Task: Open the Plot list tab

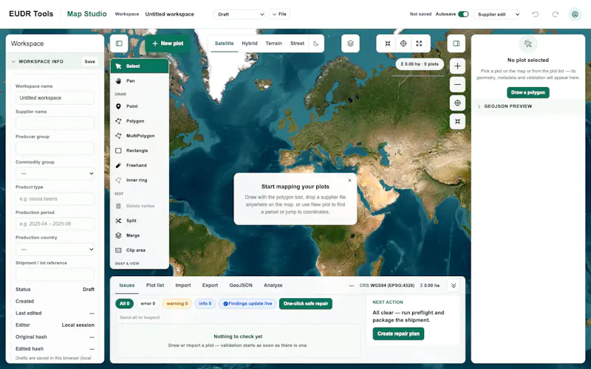Action: (155, 286)
